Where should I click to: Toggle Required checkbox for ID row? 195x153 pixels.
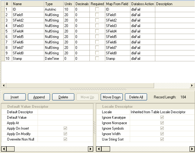[97, 9]
